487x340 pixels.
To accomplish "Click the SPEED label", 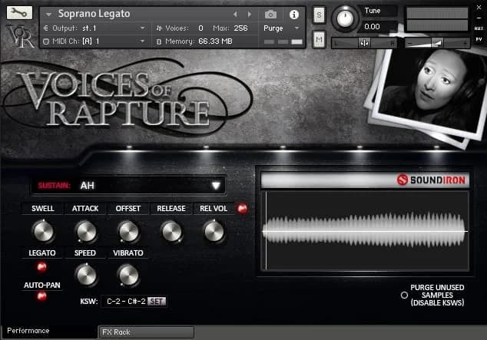I will tap(84, 253).
